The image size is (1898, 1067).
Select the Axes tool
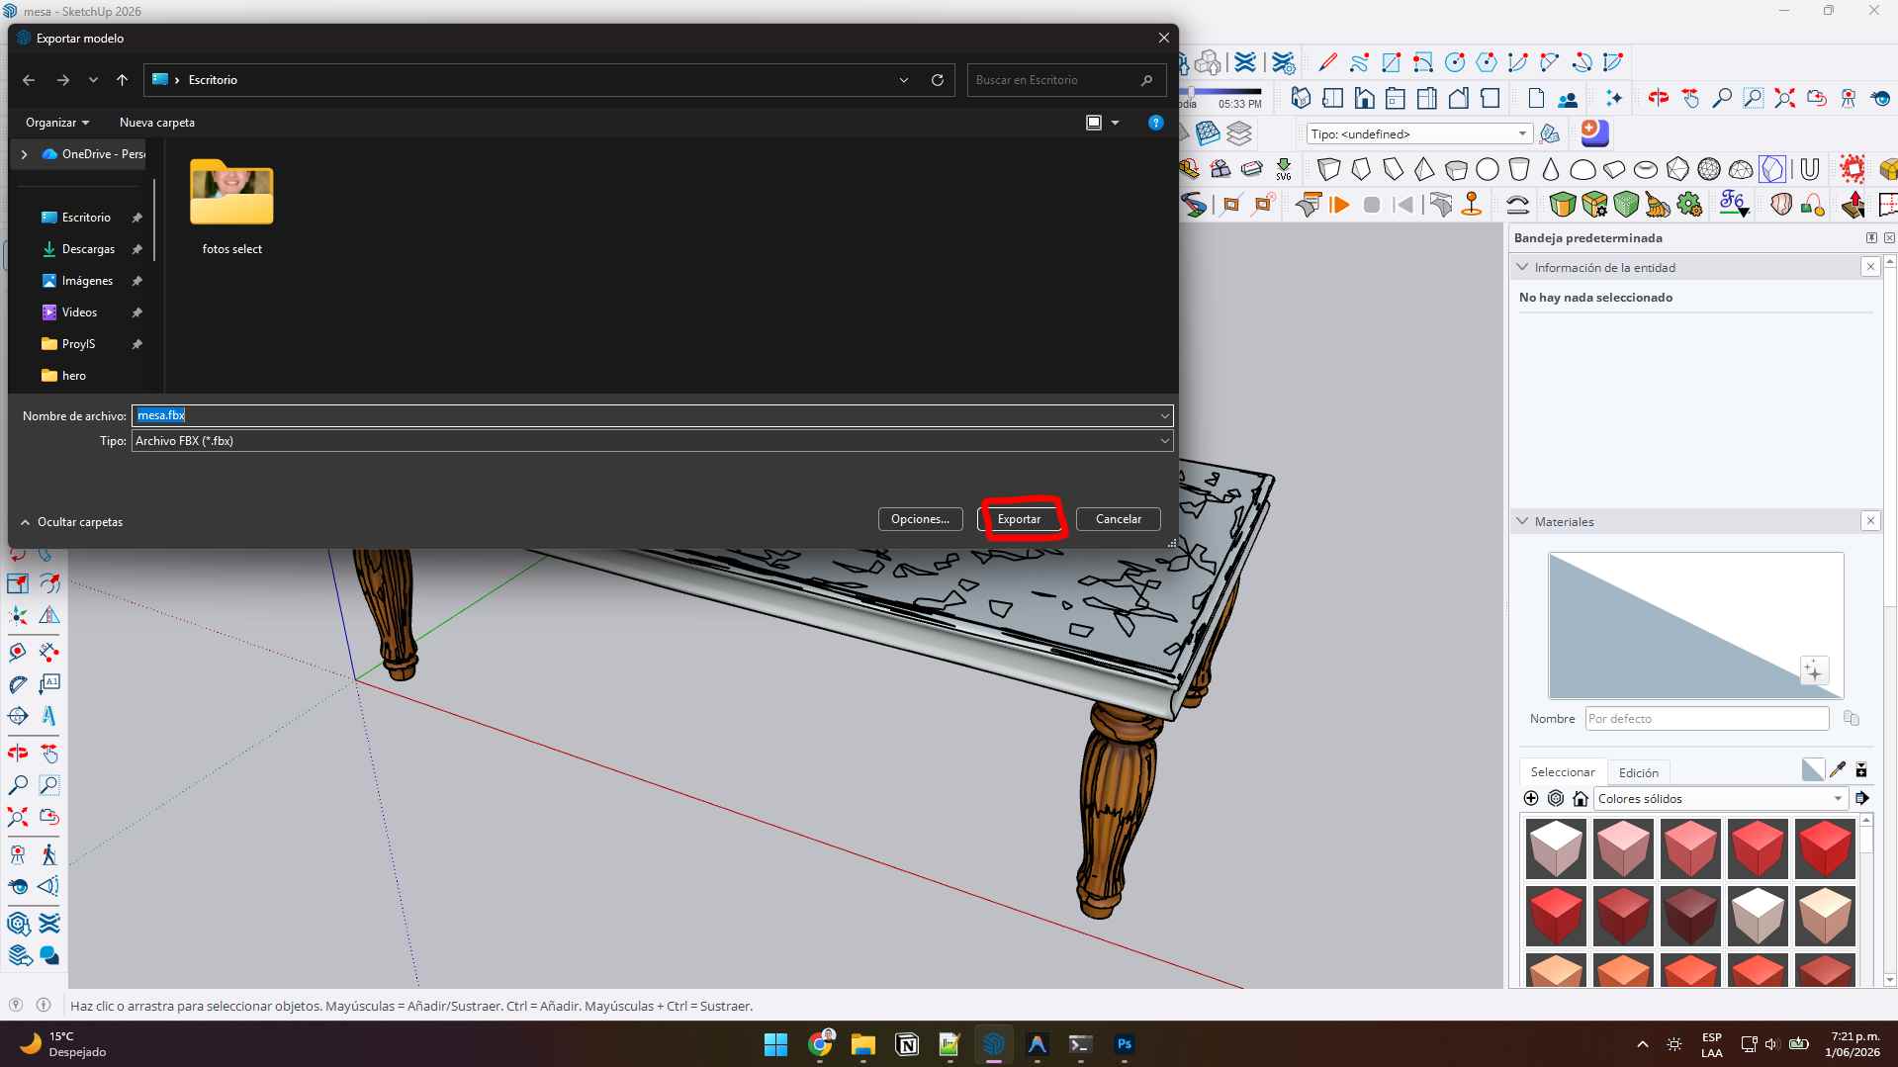(17, 615)
